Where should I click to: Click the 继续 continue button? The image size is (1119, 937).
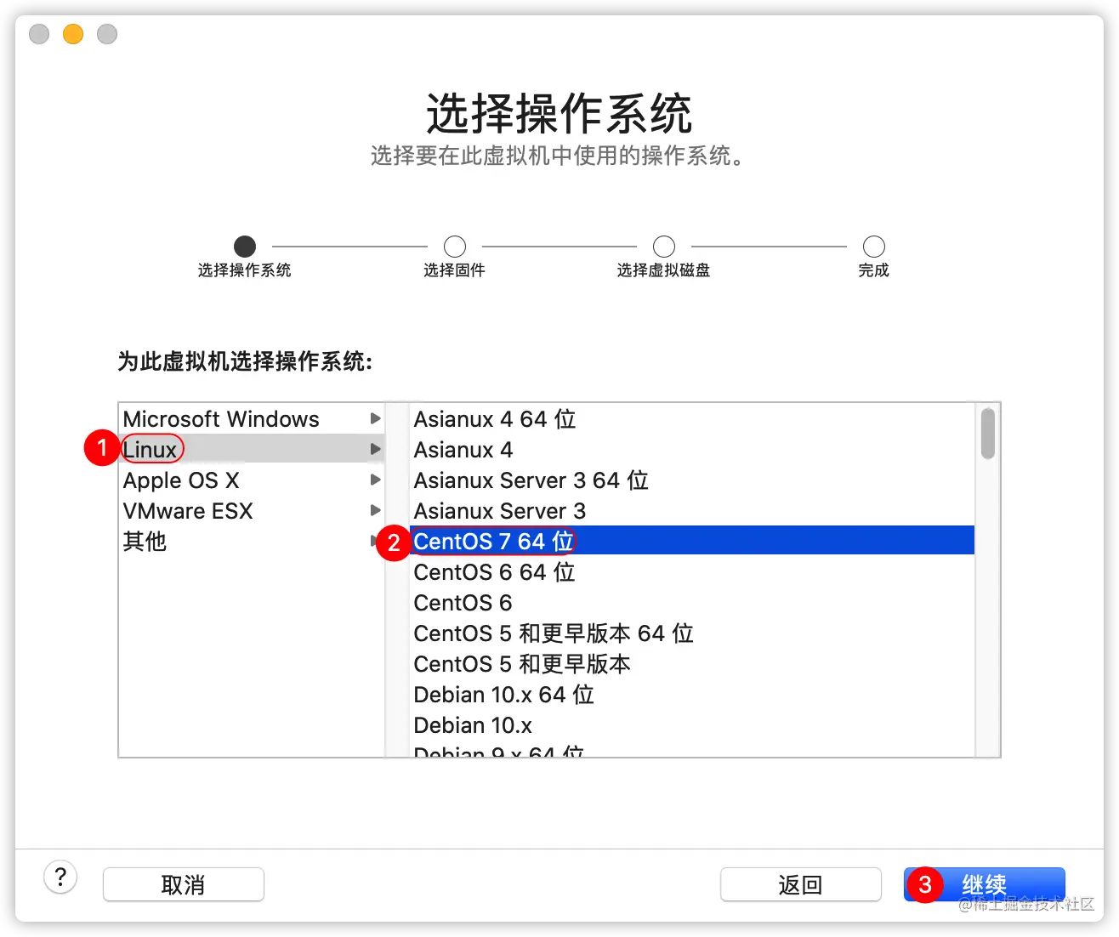984,884
